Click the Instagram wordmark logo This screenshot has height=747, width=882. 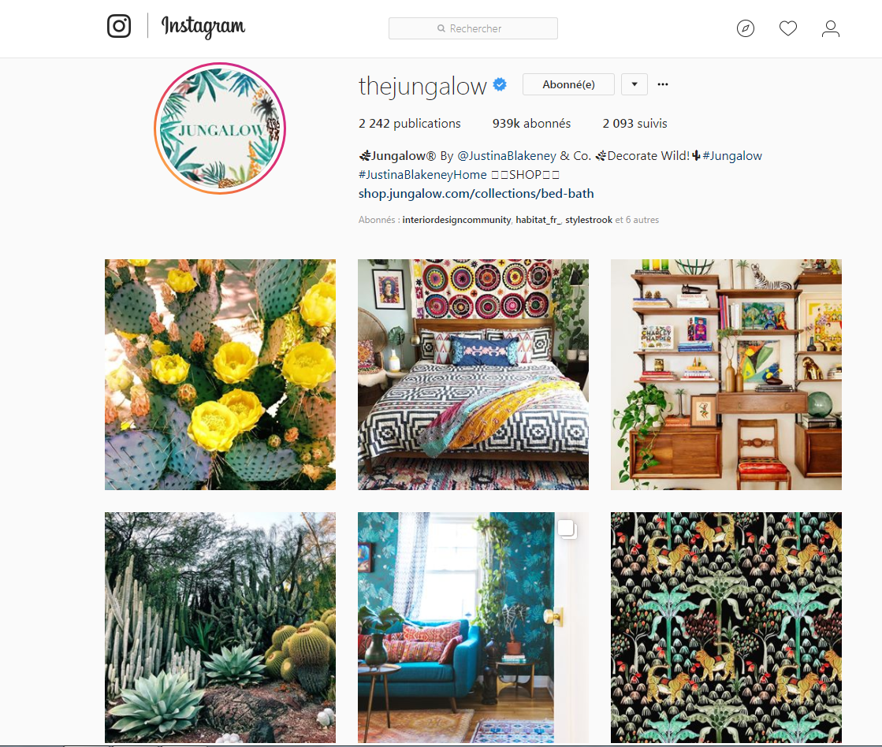[203, 27]
